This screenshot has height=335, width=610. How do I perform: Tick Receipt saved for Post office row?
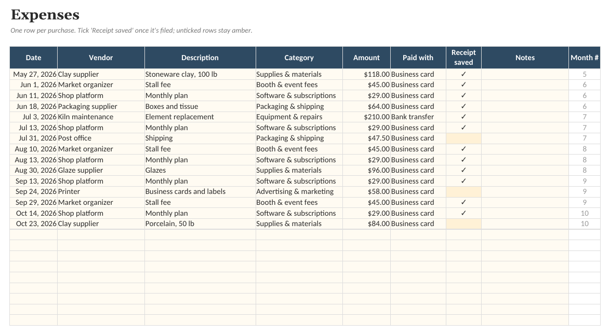point(463,138)
